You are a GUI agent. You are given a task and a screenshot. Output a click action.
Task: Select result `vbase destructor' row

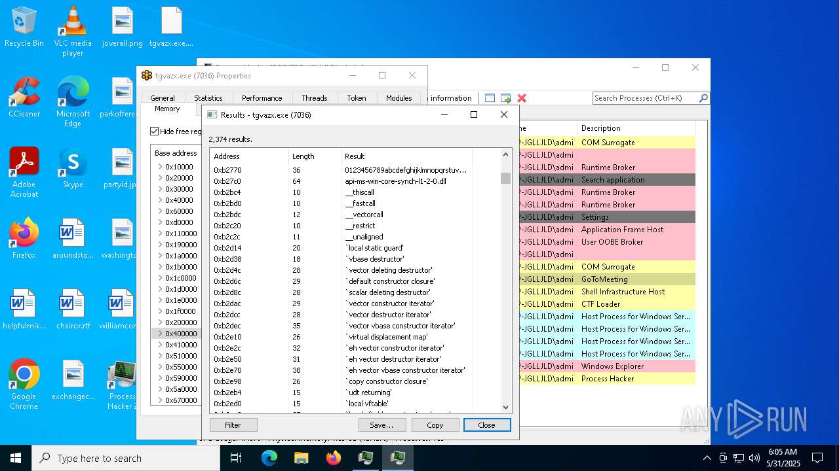coord(355,259)
